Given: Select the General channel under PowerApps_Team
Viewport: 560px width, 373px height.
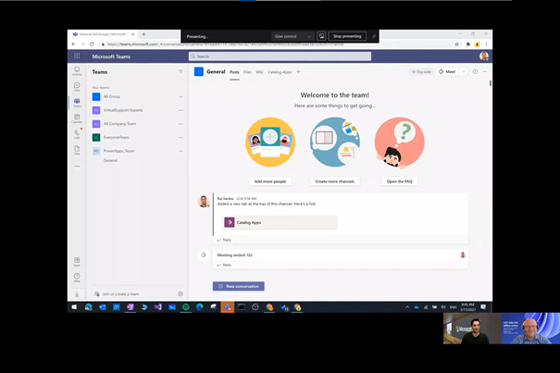Looking at the screenshot, I should (x=110, y=160).
